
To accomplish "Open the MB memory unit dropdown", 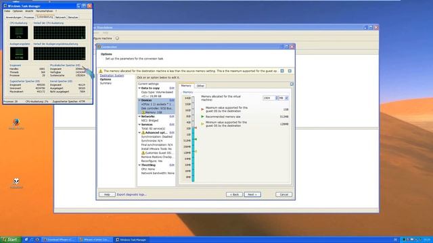I will point(286,98).
